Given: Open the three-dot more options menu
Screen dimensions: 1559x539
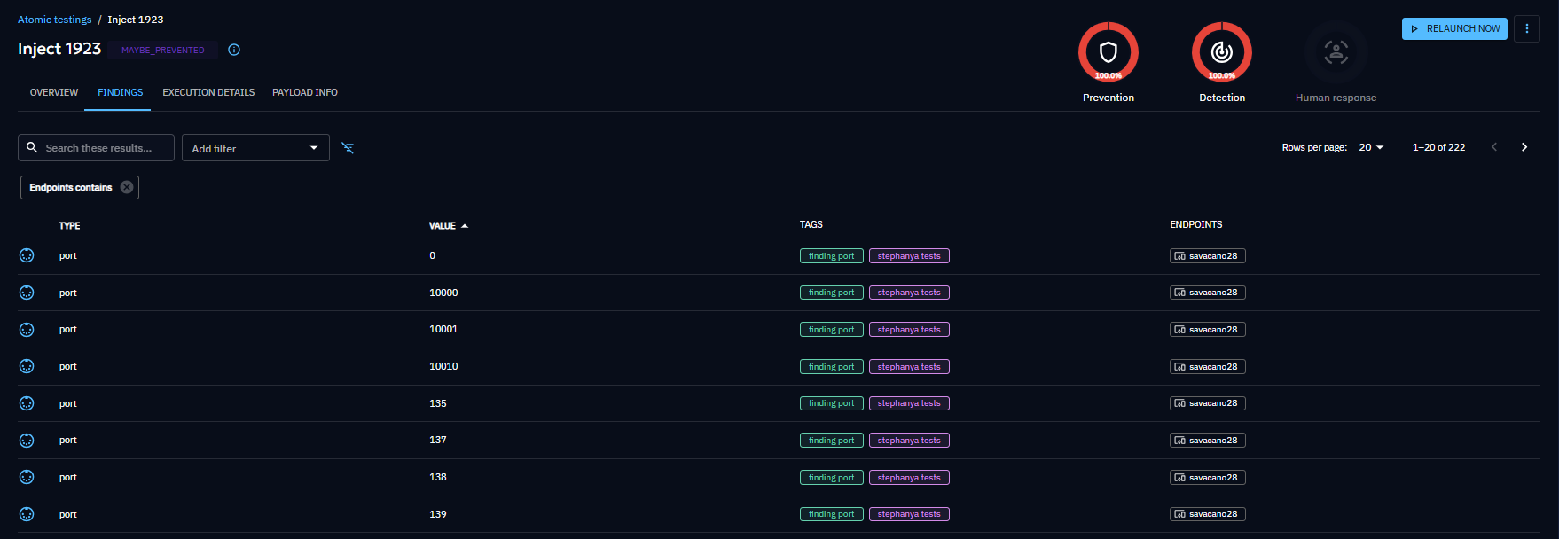Looking at the screenshot, I should click(x=1526, y=28).
